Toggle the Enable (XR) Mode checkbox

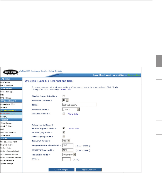64,132
